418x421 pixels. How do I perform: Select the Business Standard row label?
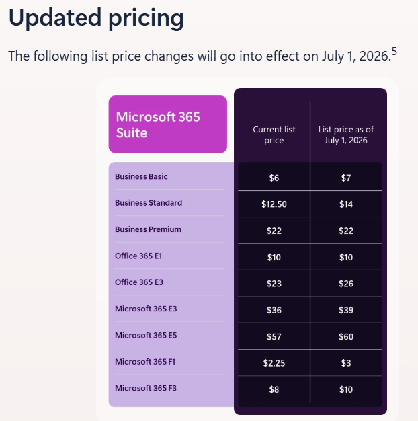pyautogui.click(x=149, y=202)
